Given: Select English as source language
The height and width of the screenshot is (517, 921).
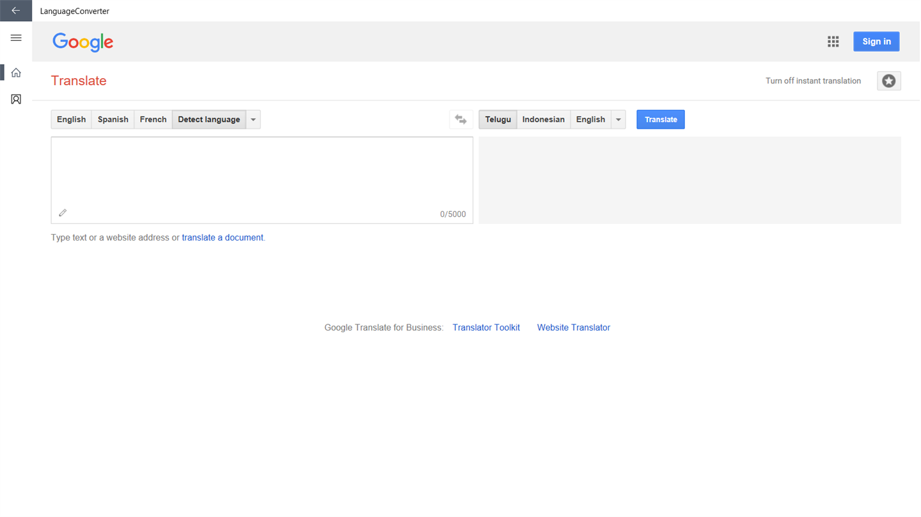Looking at the screenshot, I should (x=71, y=120).
